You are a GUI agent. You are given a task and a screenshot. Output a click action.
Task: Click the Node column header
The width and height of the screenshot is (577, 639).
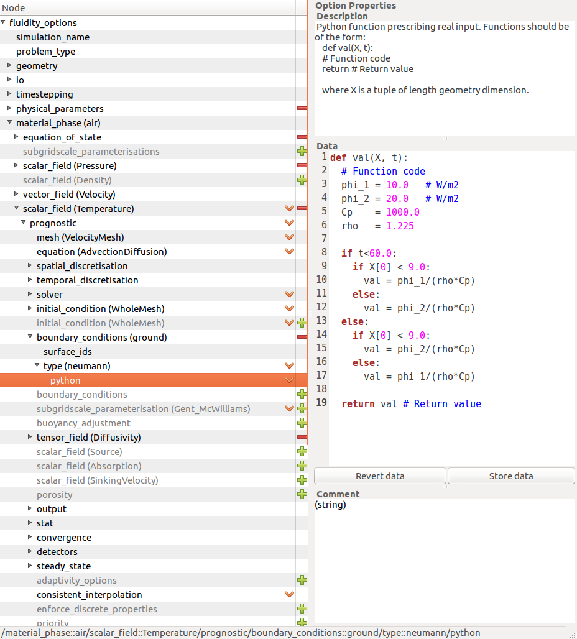click(147, 7)
